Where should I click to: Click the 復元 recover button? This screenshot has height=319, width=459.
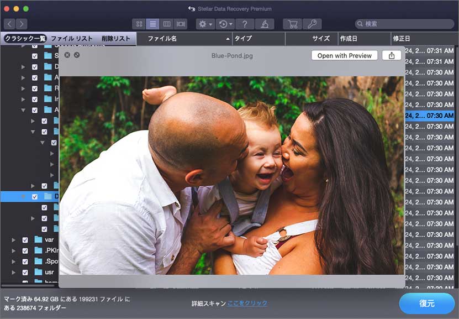tap(426, 304)
